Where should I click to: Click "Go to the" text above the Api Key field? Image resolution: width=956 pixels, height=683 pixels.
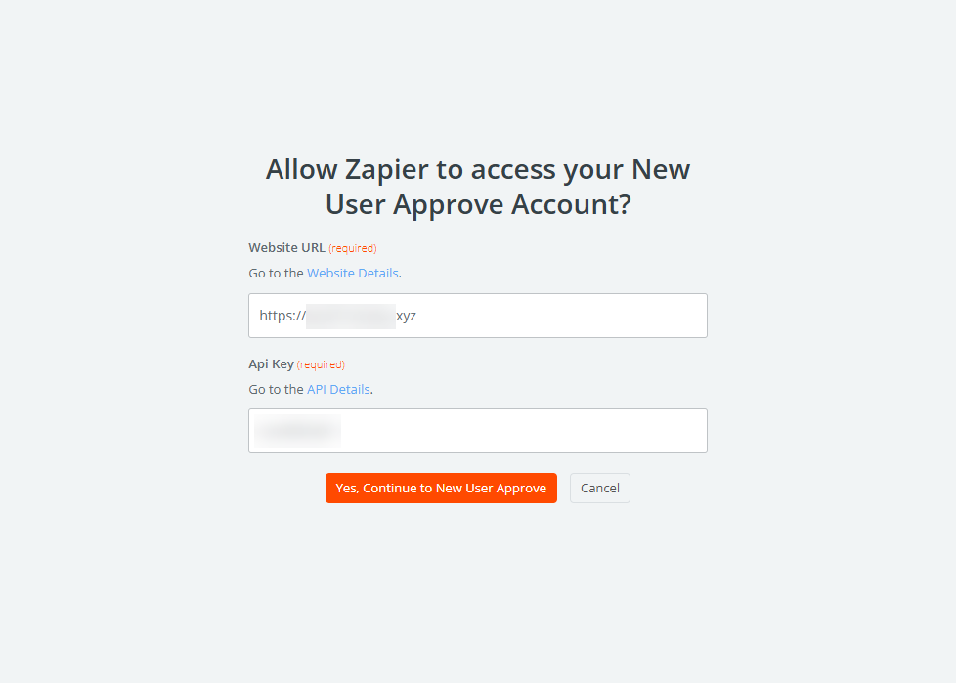point(276,389)
